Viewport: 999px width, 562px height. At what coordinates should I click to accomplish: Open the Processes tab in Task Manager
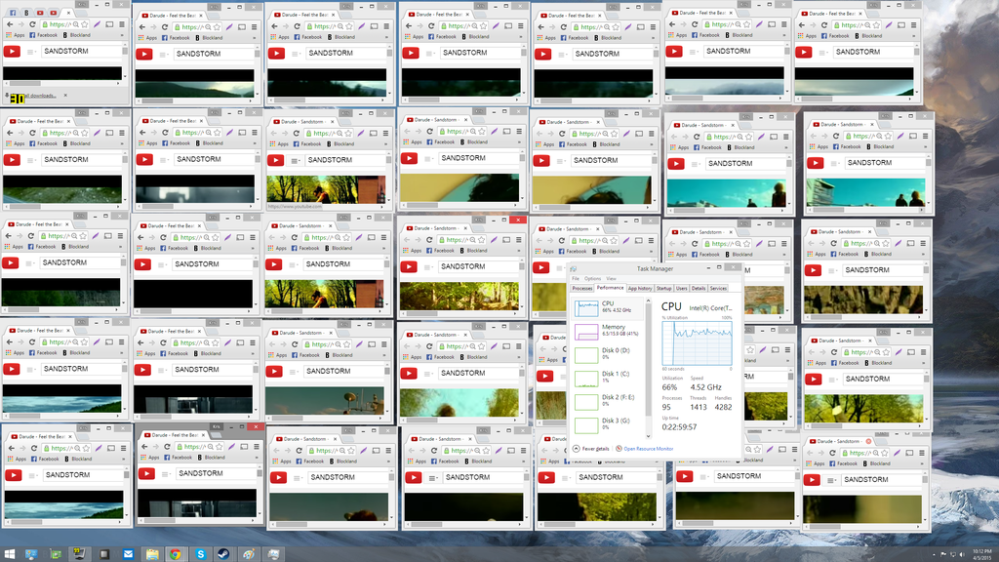pyautogui.click(x=582, y=289)
